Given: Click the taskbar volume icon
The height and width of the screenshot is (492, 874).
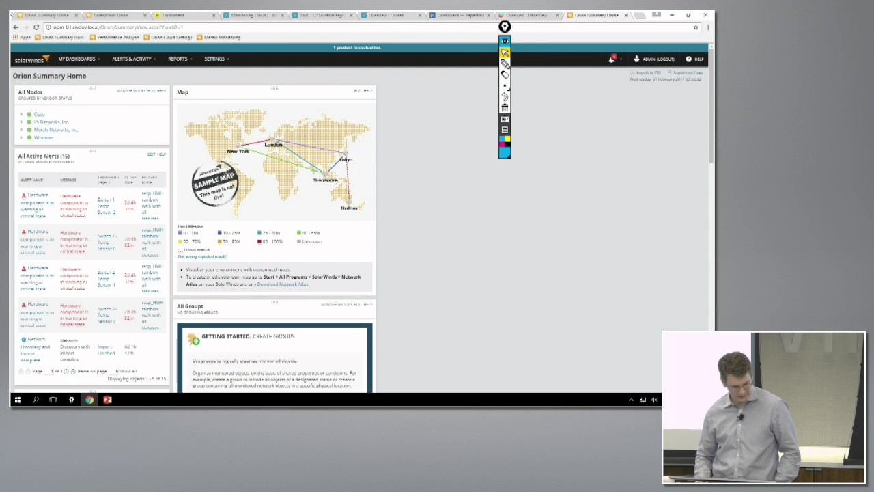Looking at the screenshot, I should point(654,400).
